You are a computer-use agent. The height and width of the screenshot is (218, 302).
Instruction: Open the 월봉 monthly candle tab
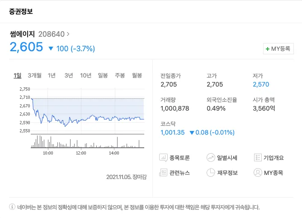[x=137, y=75]
